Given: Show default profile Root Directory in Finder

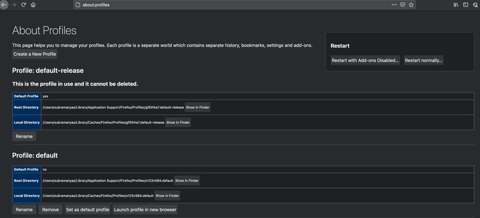Looking at the screenshot, I should click(187, 180).
